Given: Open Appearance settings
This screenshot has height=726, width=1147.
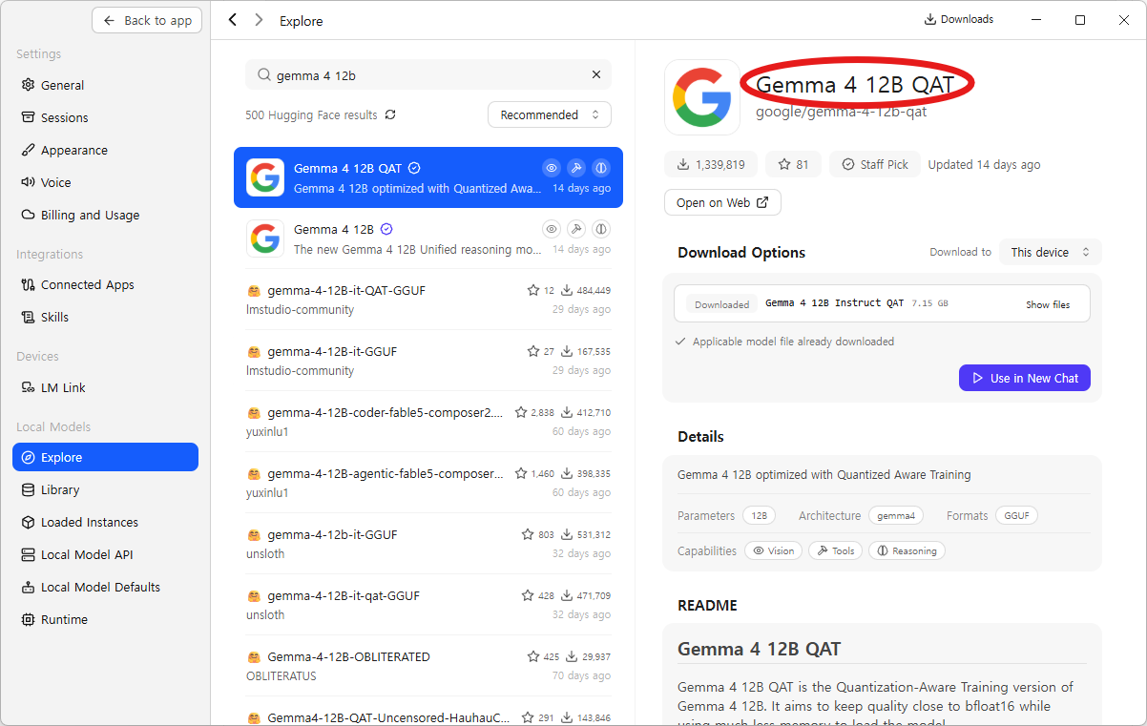Looking at the screenshot, I should click(105, 150).
